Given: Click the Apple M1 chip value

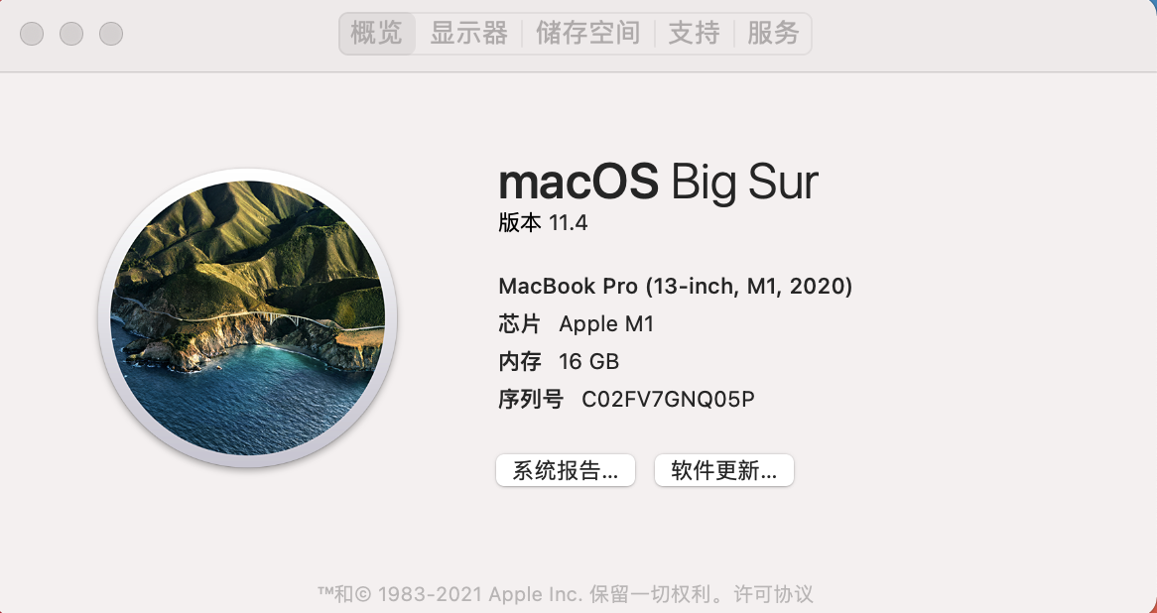Looking at the screenshot, I should tap(606, 324).
